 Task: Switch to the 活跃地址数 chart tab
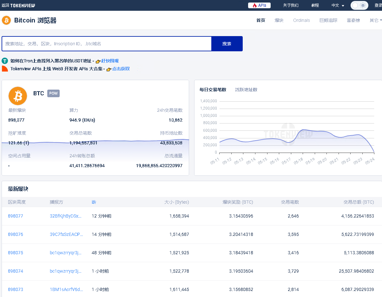click(x=246, y=90)
